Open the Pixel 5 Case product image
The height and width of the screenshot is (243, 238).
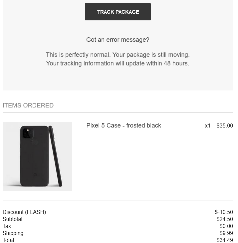pyautogui.click(x=37, y=156)
